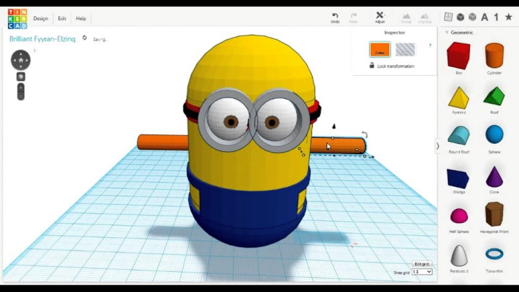Select the Cylinder shape
The image size is (519, 292).
coord(493,56)
